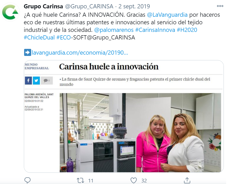Open the three-dot more options menu
228x184 pixels.
220,6
